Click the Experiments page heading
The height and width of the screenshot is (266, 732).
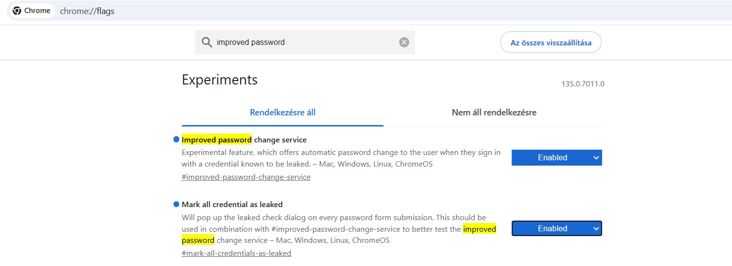click(220, 80)
